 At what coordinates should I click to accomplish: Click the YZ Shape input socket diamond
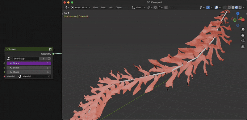4,72
